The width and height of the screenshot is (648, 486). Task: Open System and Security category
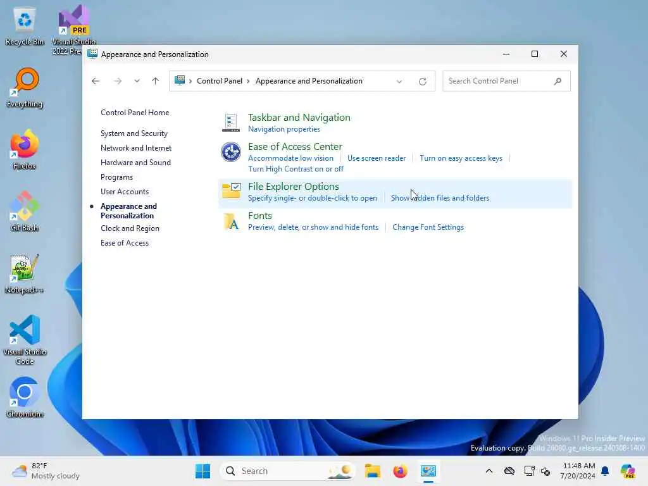coord(134,133)
